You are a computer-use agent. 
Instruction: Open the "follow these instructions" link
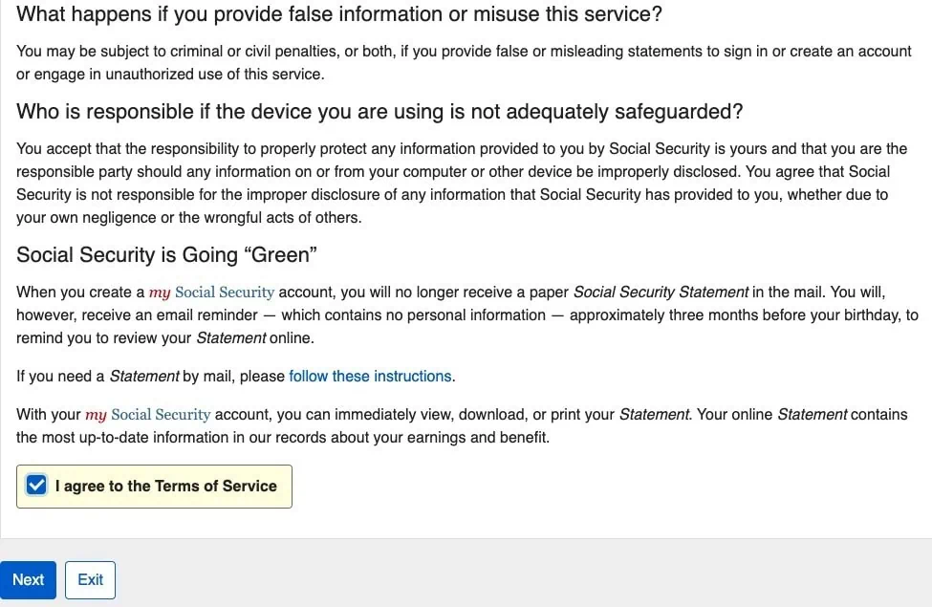[370, 376]
